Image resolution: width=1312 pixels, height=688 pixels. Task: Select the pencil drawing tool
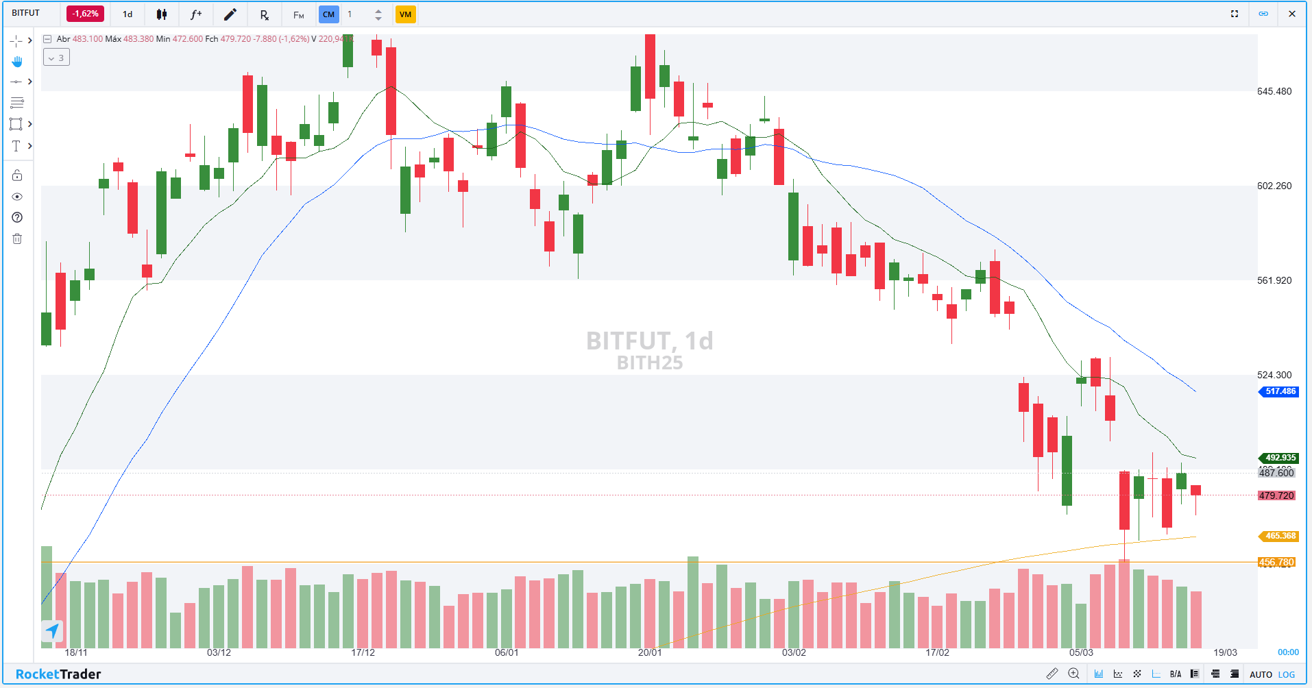pyautogui.click(x=230, y=14)
